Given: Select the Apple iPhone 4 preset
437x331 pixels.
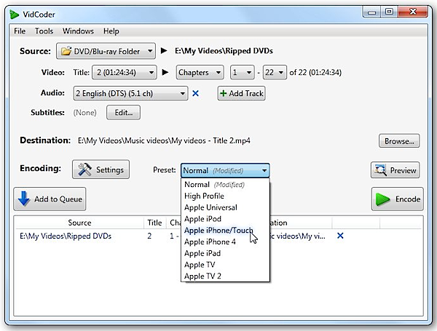Looking at the screenshot, I should pyautogui.click(x=225, y=242).
